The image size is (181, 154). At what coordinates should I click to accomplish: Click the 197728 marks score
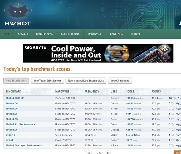134,119
